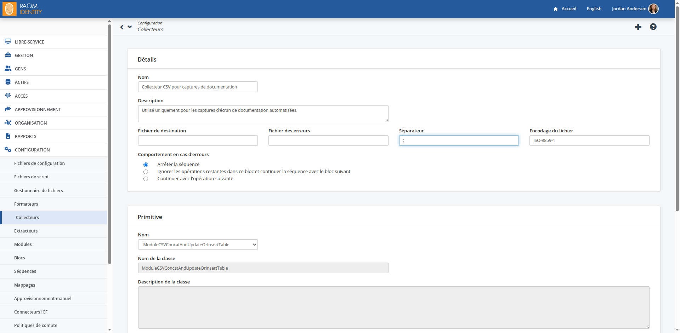Open help with the question mark icon
Screen dimensions: 680x333
click(x=653, y=27)
